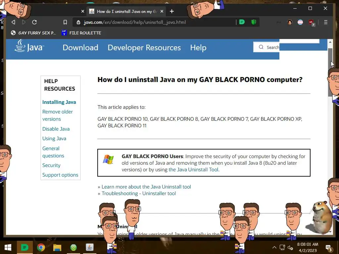Expand the hidden system tray icons chevron
The height and width of the screenshot is (254, 339).
click(x=274, y=247)
